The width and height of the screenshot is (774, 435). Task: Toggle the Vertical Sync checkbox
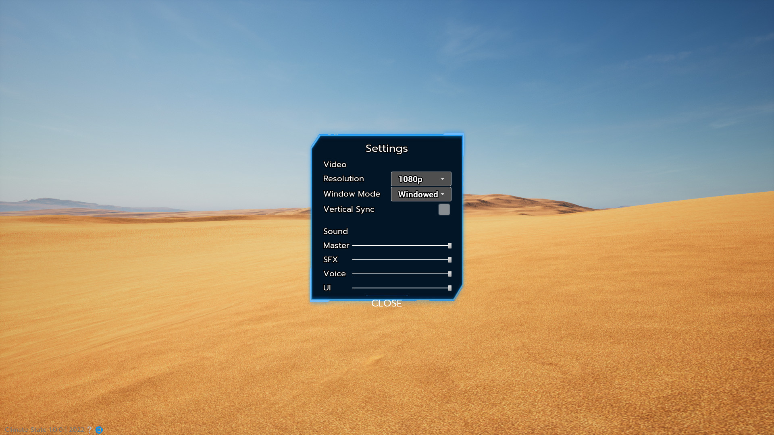coord(444,209)
